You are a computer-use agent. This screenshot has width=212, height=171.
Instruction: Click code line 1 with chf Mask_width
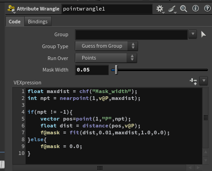[82, 91]
